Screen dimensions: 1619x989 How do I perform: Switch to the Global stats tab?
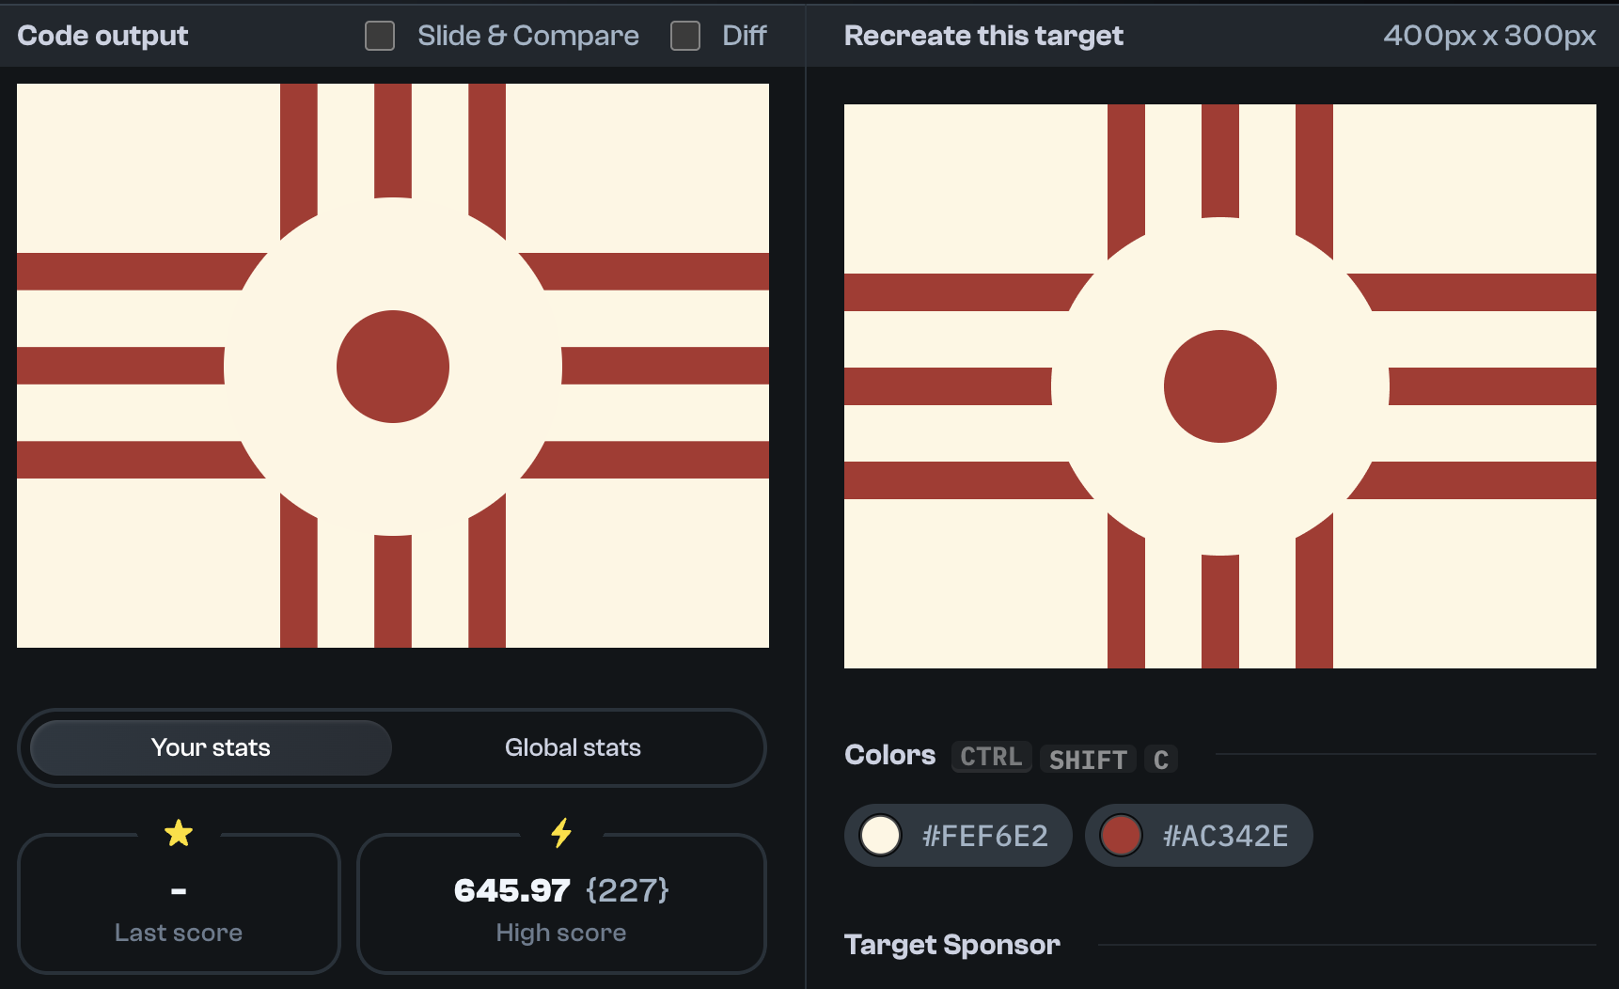click(x=573, y=747)
